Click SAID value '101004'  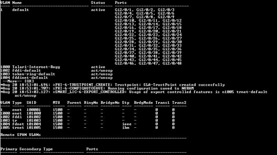click(x=34, y=124)
